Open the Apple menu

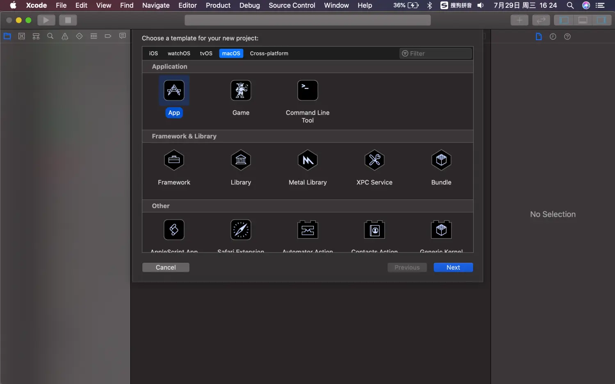coord(13,5)
